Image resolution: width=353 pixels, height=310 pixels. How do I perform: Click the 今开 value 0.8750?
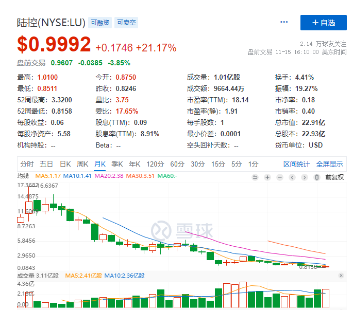[x=126, y=77]
